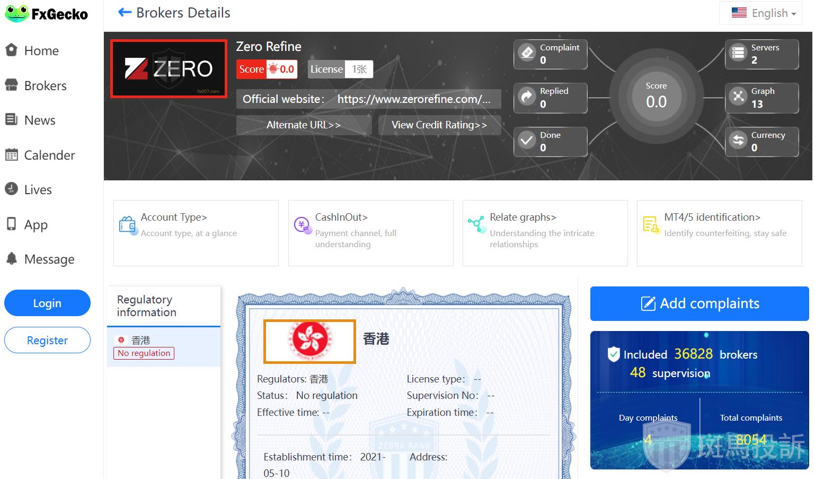This screenshot has height=479, width=815.
Task: Open the Zero Refine official website link
Action: [413, 99]
